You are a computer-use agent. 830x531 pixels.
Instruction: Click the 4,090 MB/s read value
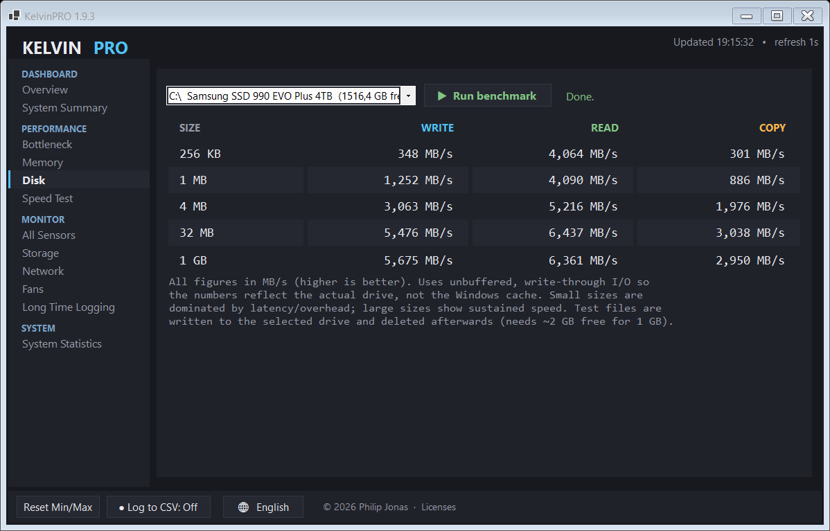(x=583, y=181)
